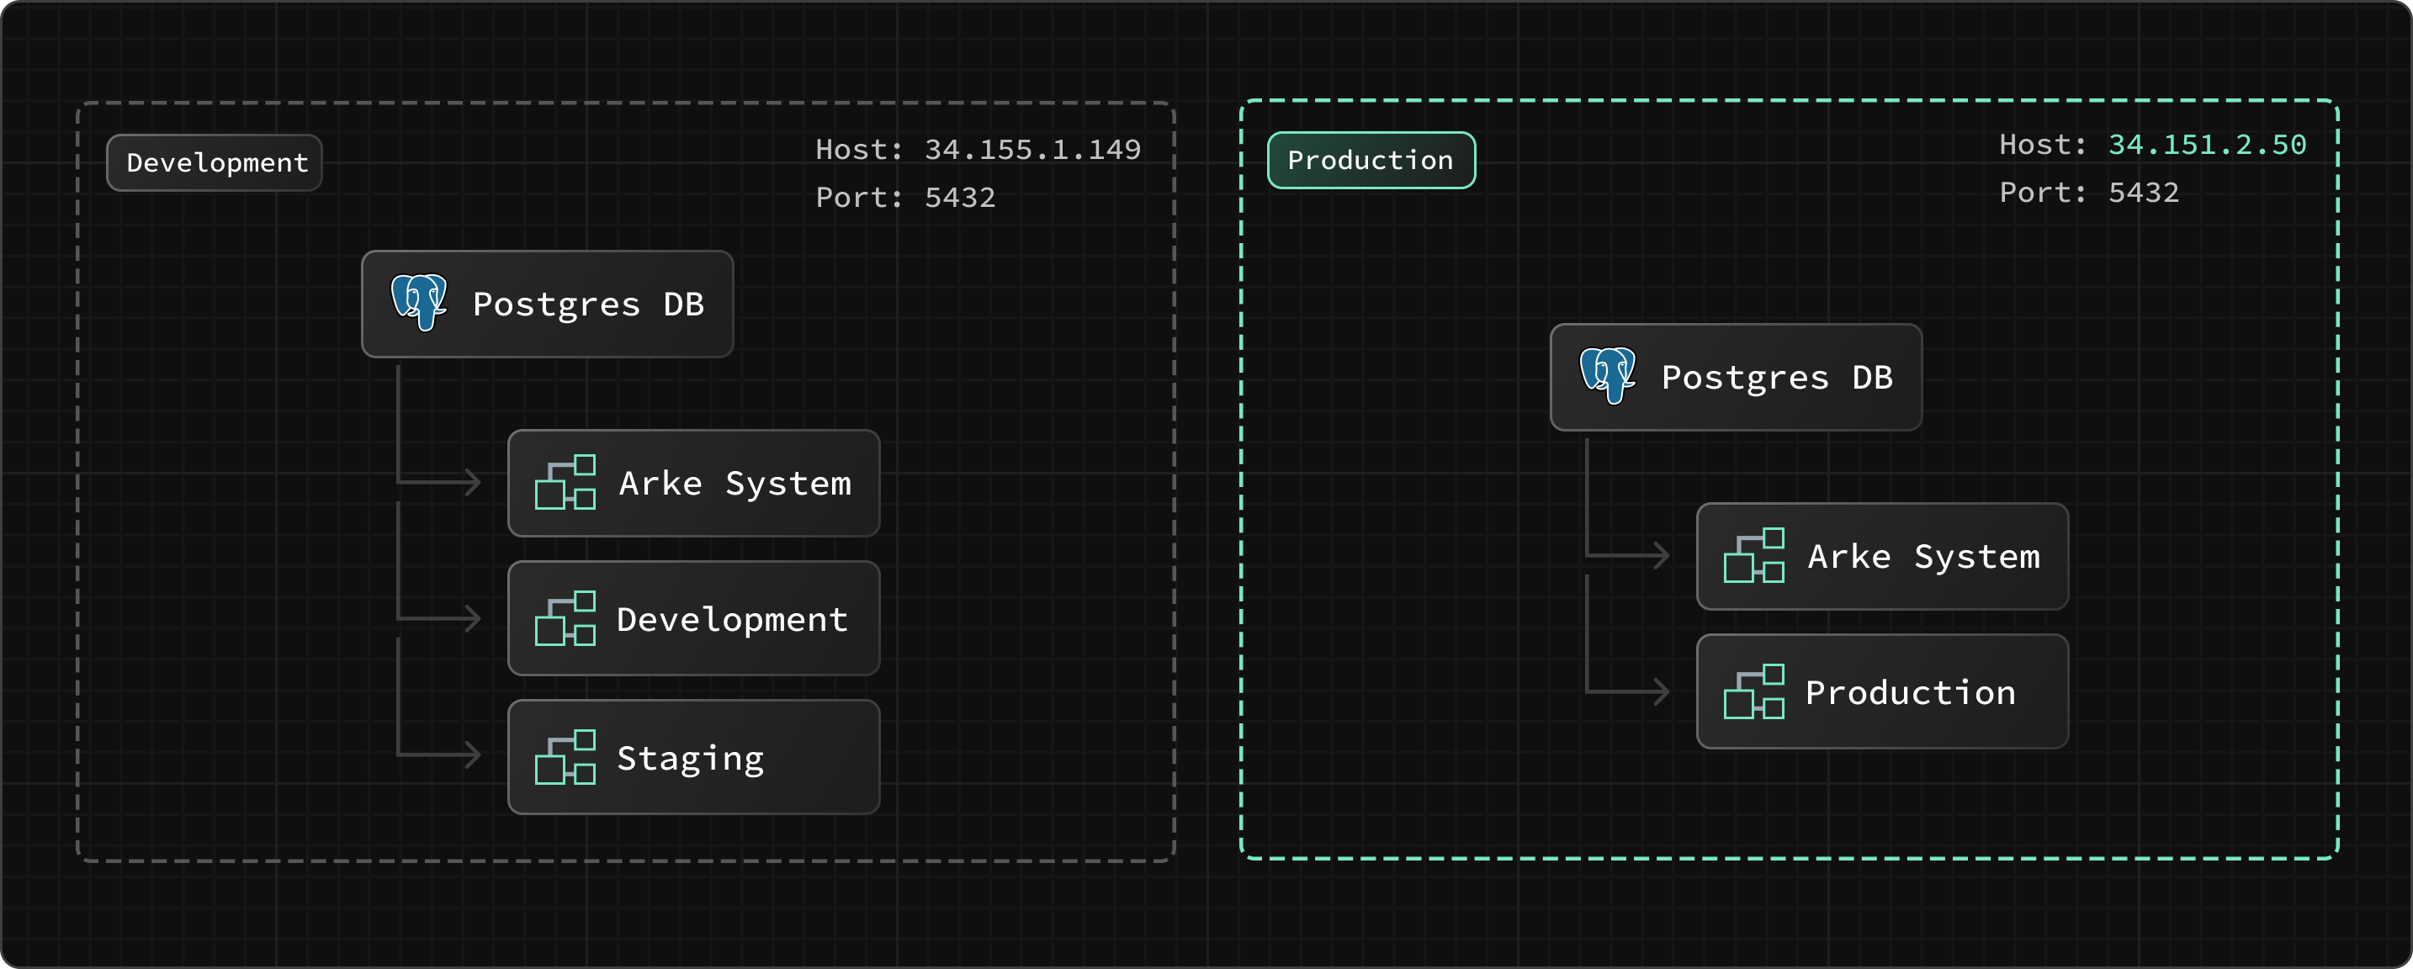The height and width of the screenshot is (969, 2413).
Task: Click the host address 34.155.1.149
Action: point(1033,149)
